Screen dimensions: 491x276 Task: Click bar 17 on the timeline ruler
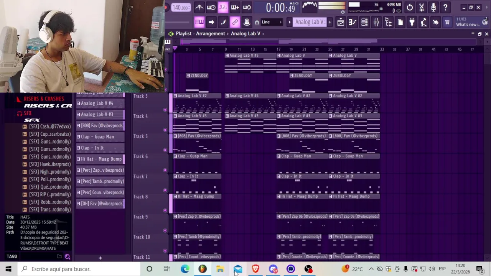pos(278,49)
